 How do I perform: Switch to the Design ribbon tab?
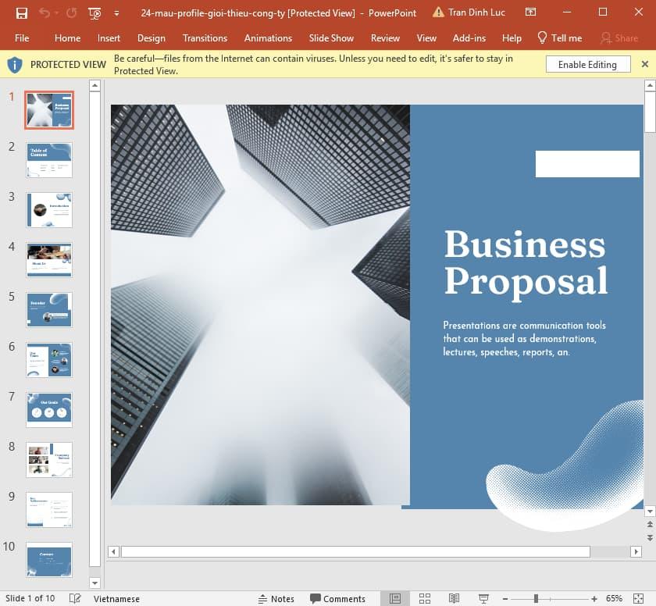click(151, 37)
